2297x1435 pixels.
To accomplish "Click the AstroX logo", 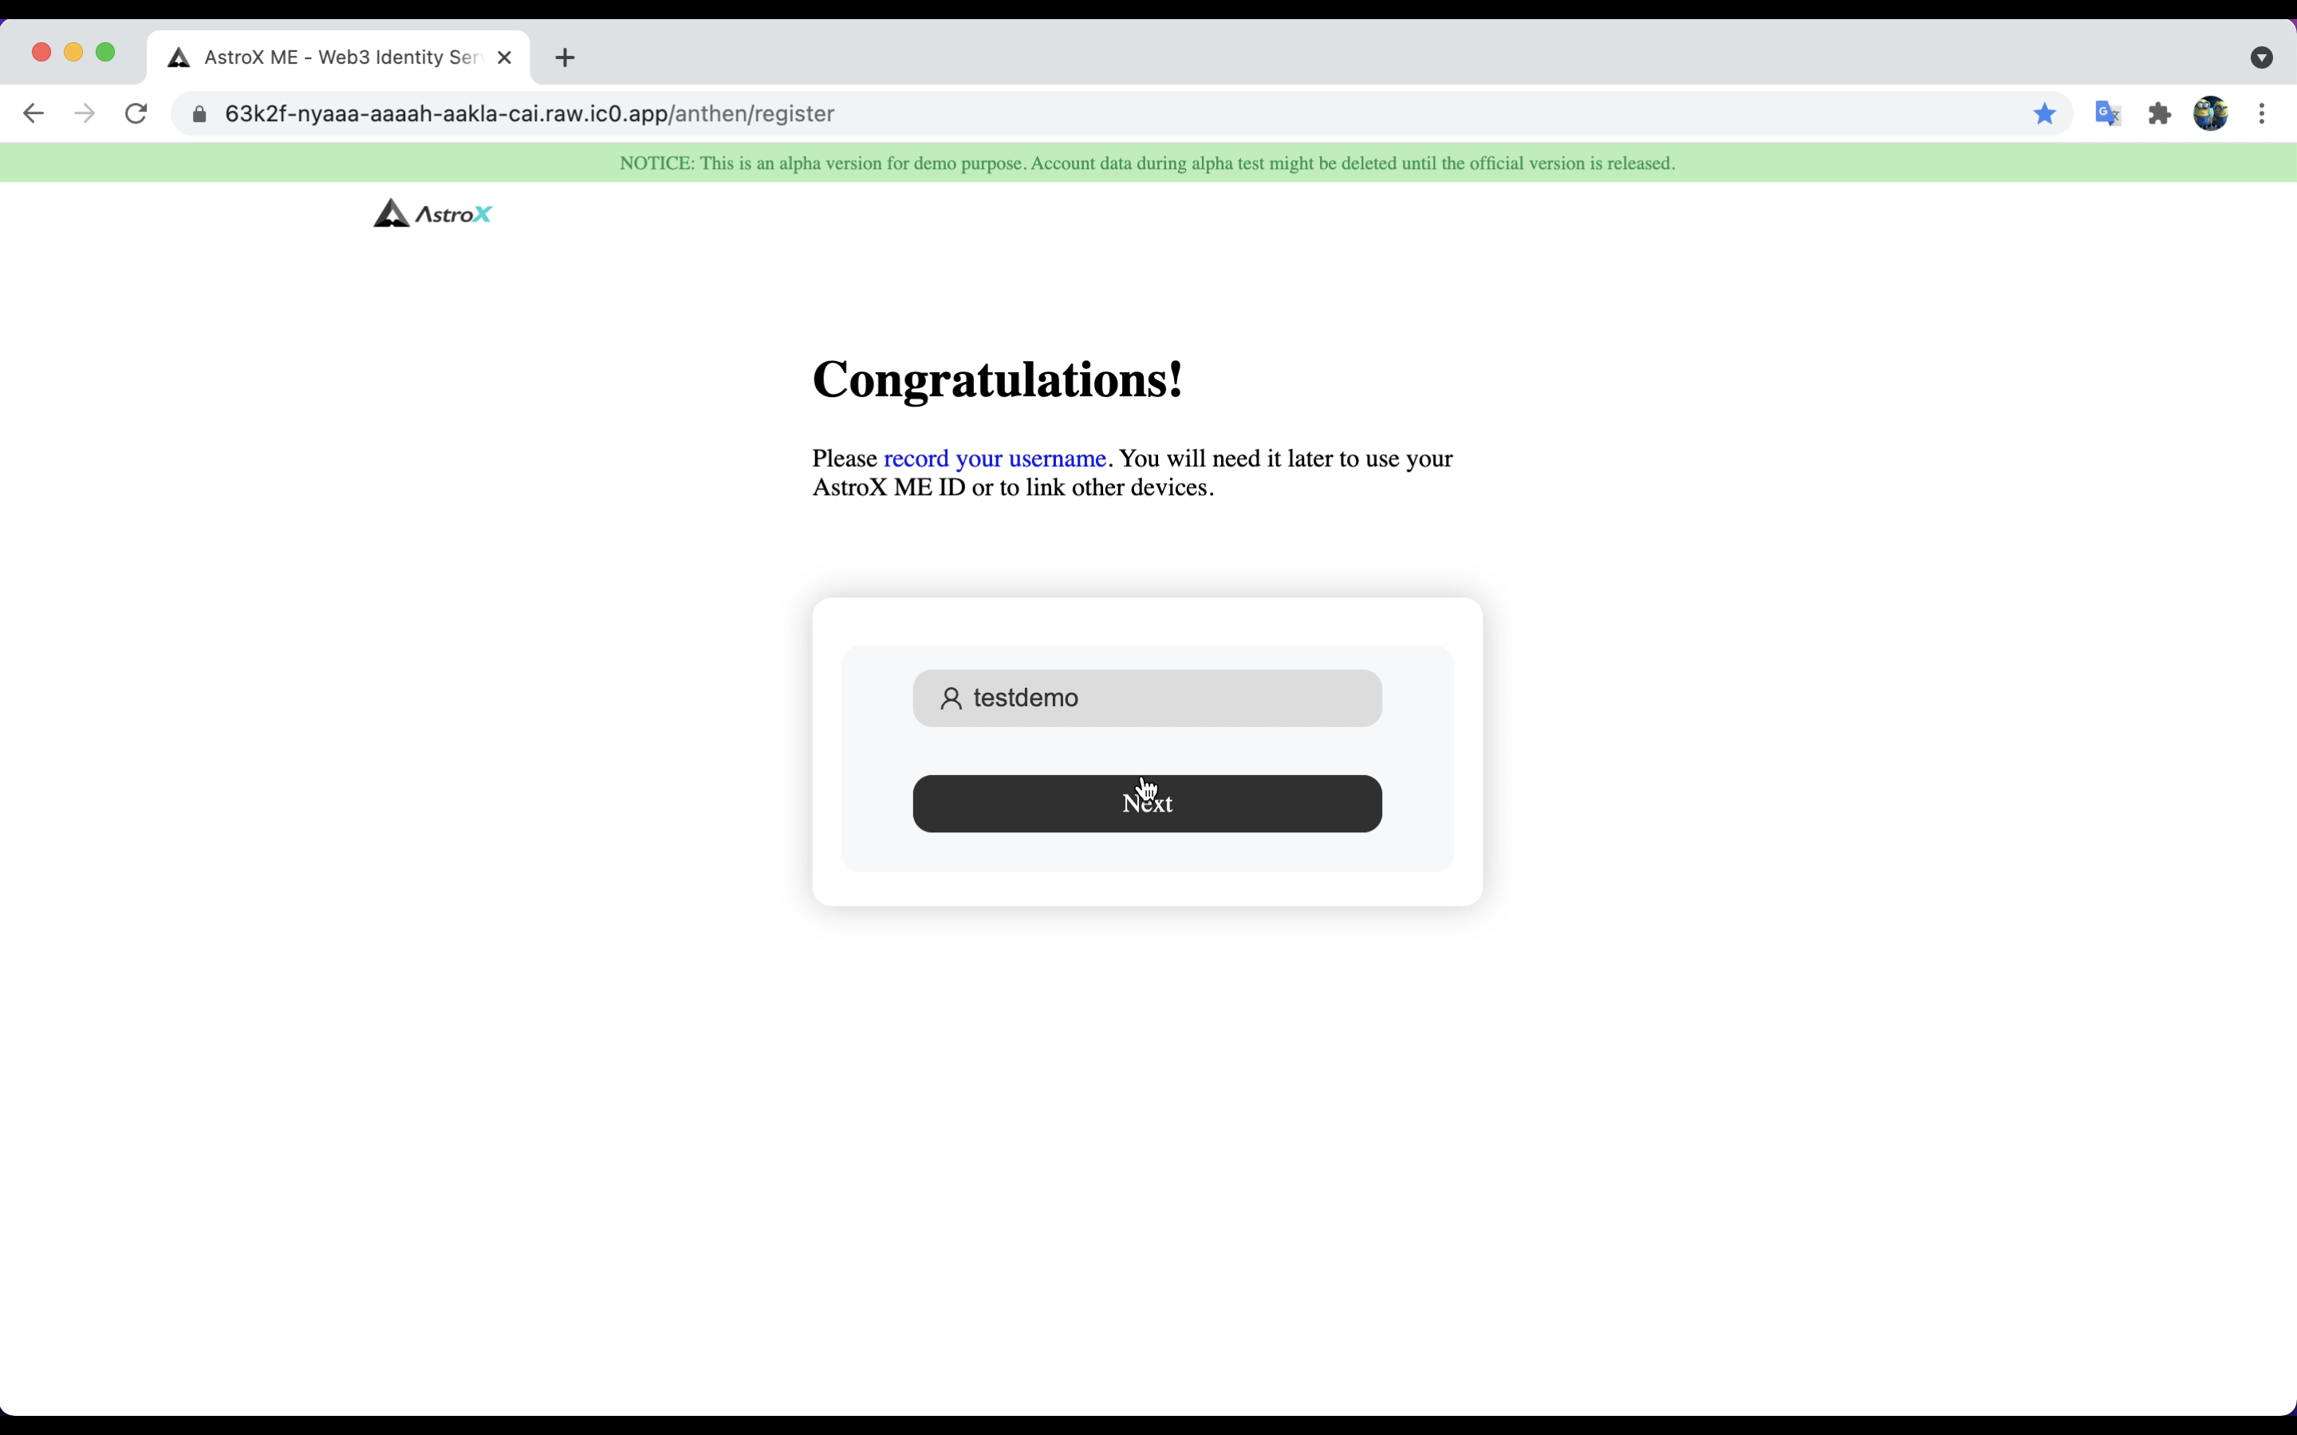I will click(433, 214).
